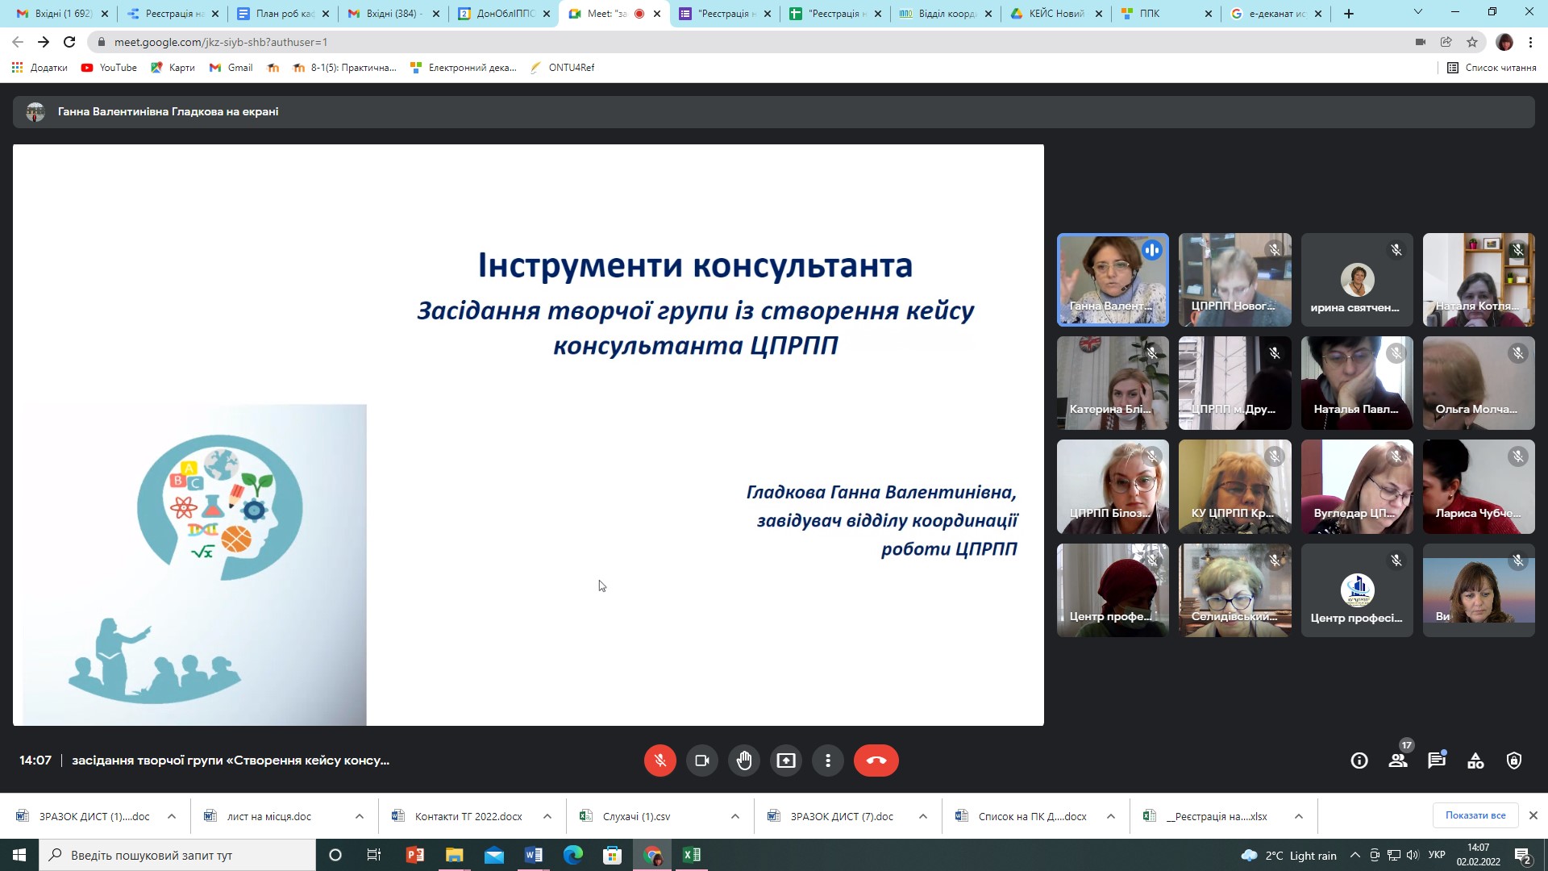Open Chrome three-dot menu
Image resolution: width=1548 pixels, height=871 pixels.
coord(1530,42)
